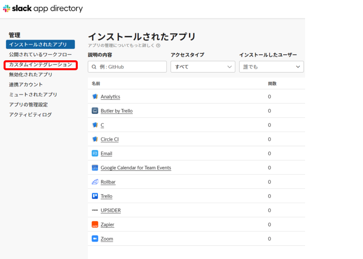This screenshot has height=259, width=363.
Task: Open the app link named C
Action: [102, 125]
